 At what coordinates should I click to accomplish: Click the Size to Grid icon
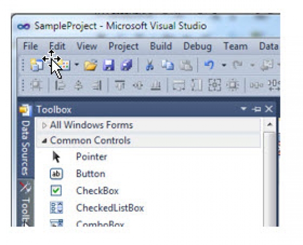tap(233, 85)
